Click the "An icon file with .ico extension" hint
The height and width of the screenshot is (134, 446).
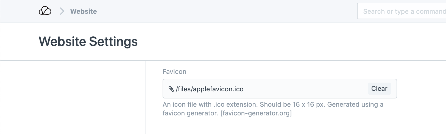(210, 104)
